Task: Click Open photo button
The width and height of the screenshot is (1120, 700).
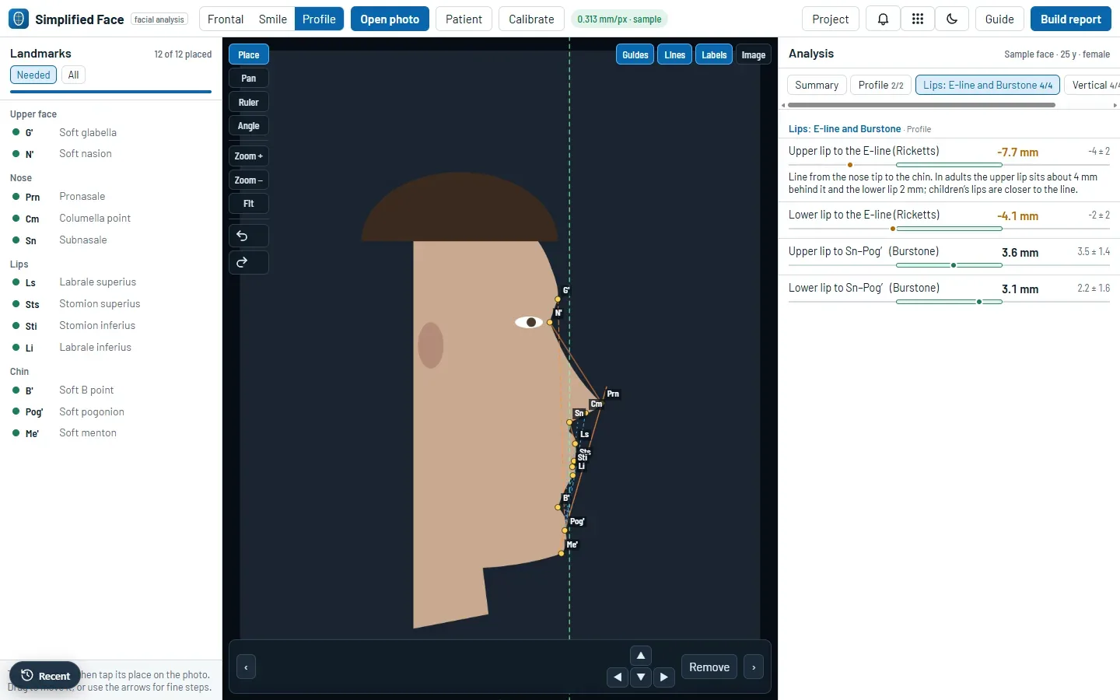Action: [x=390, y=19]
